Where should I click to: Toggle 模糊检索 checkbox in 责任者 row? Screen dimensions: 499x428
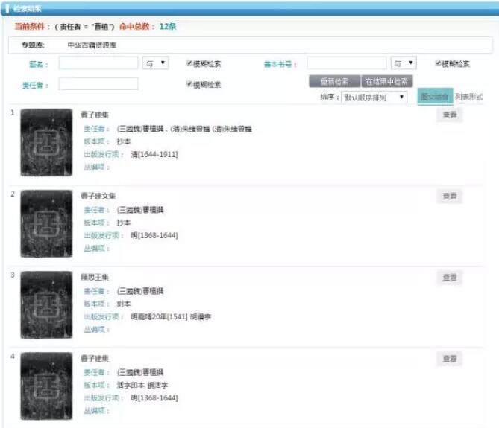click(x=189, y=85)
